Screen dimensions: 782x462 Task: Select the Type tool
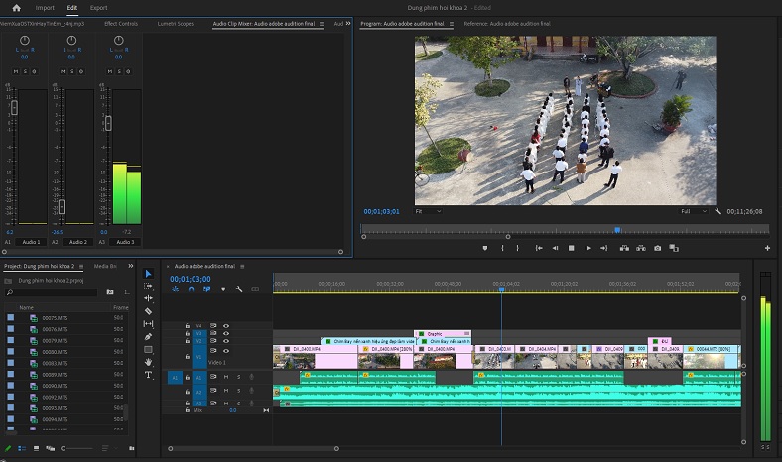tap(149, 375)
